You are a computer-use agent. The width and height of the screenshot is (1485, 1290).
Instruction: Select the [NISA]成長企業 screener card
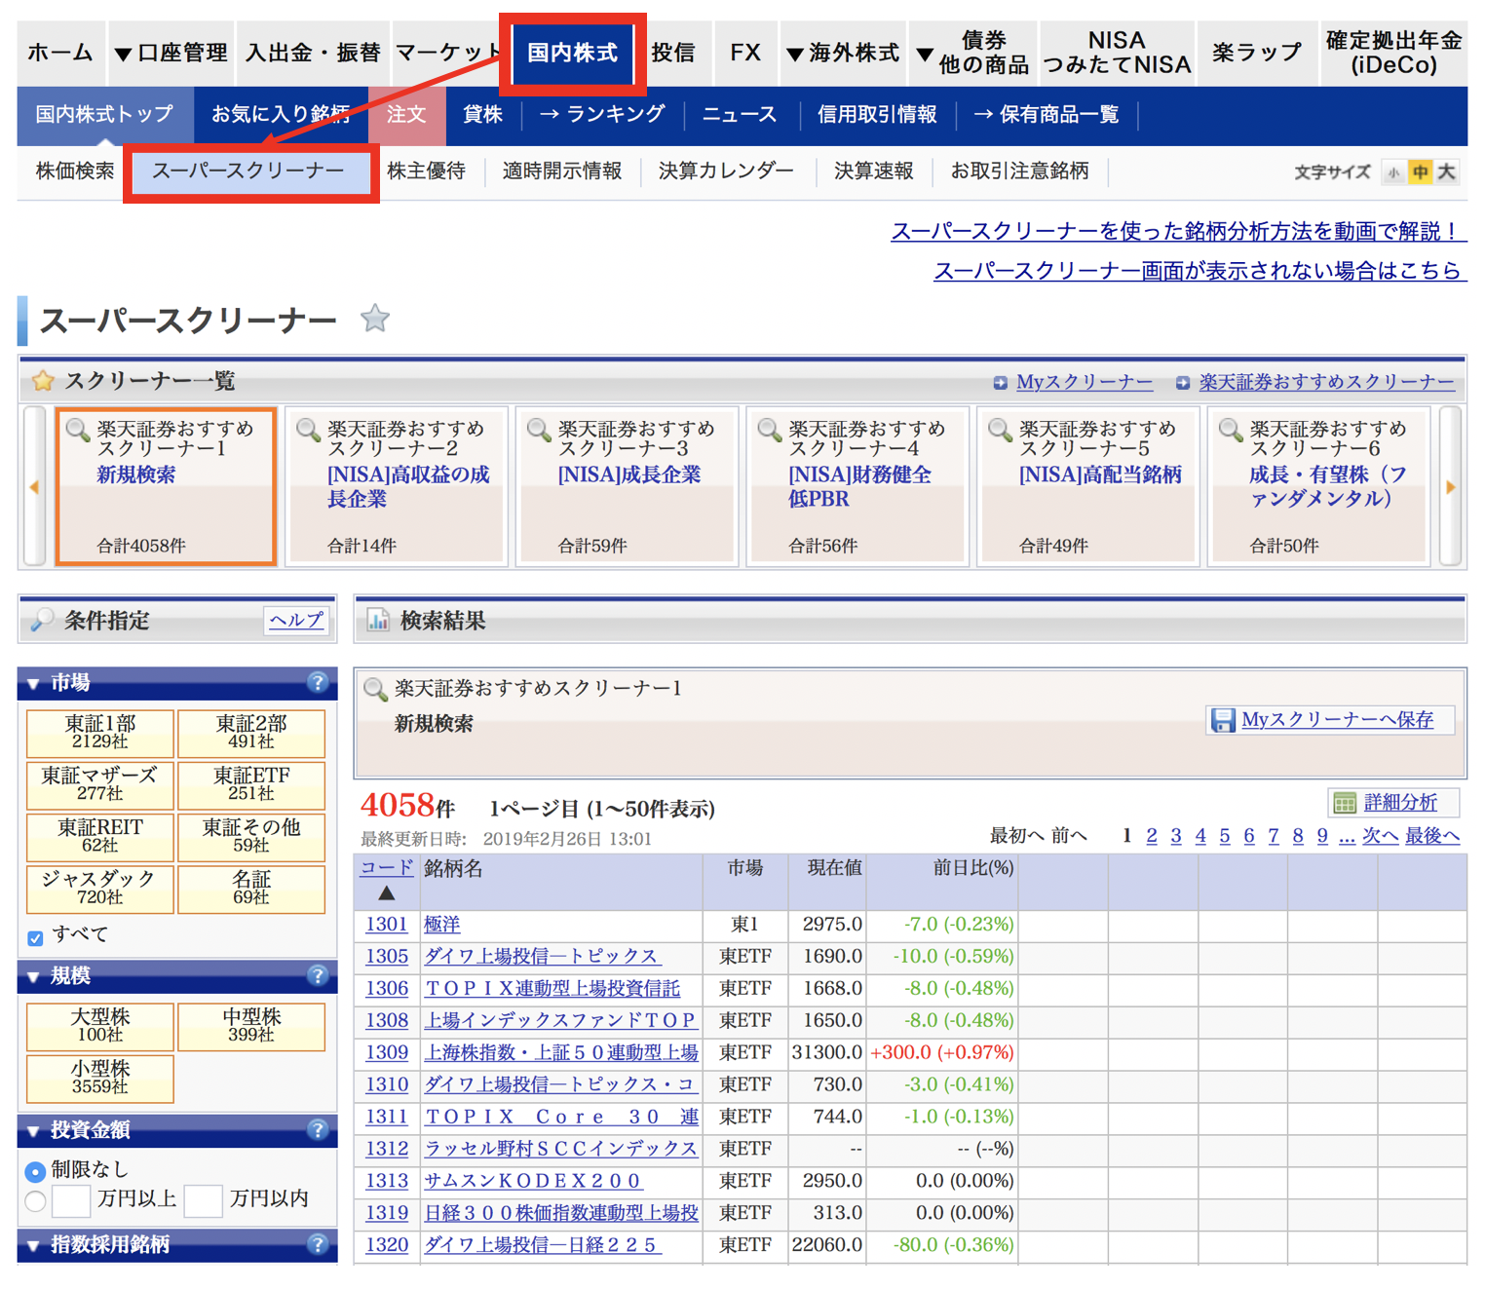[x=628, y=486]
